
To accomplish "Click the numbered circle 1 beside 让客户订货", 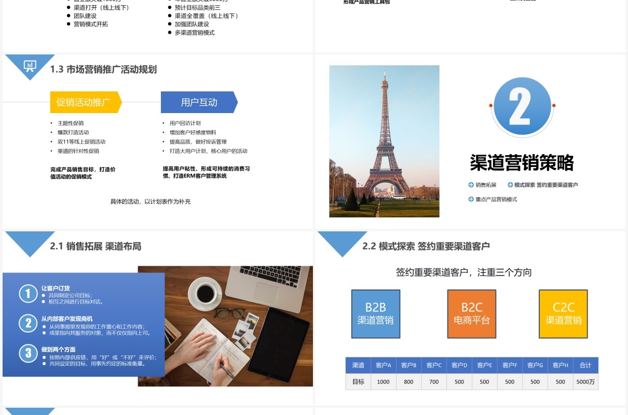I will tap(28, 294).
